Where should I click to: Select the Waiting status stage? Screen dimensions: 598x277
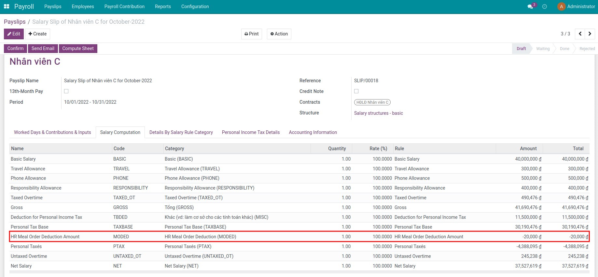(x=543, y=49)
